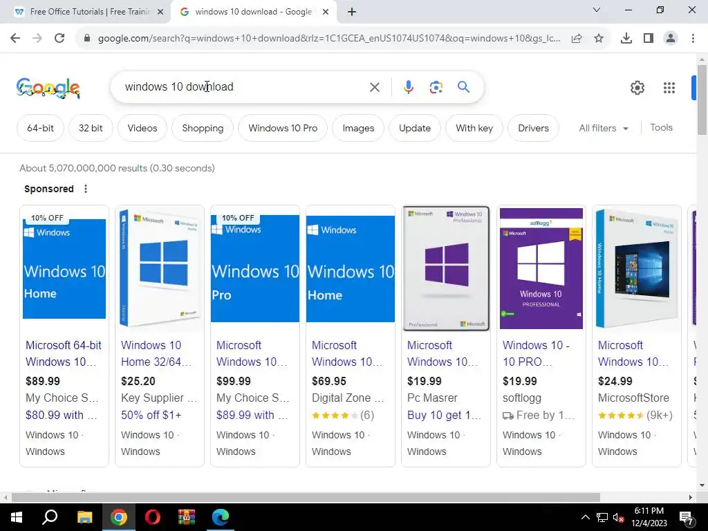The height and width of the screenshot is (531, 708).
Task: Click purple Windows 10 Professional box image
Action: 541,268
